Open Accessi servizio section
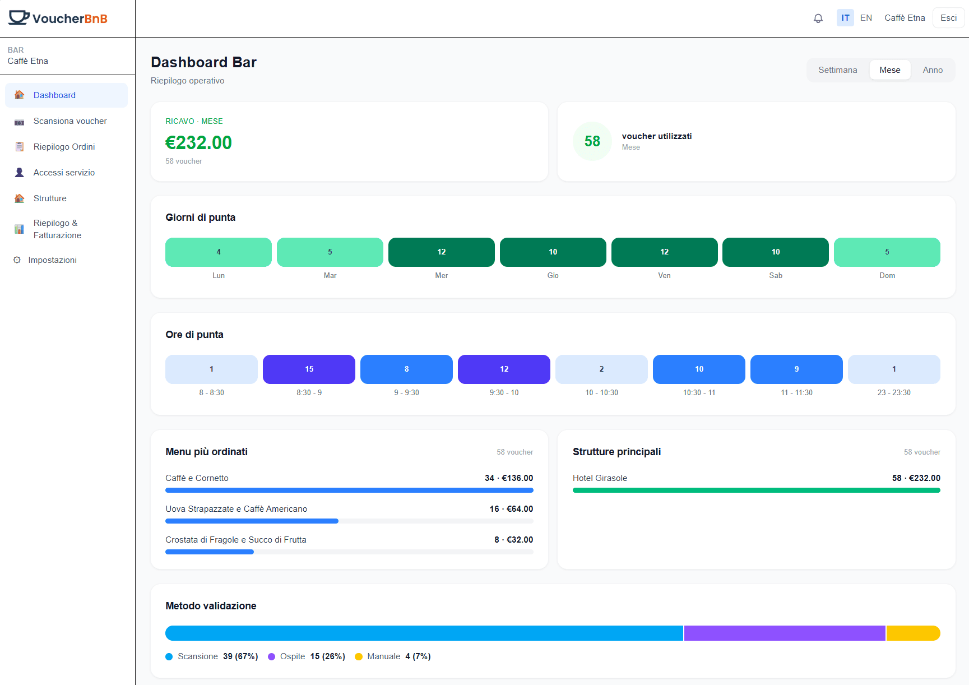The width and height of the screenshot is (969, 685). point(66,173)
